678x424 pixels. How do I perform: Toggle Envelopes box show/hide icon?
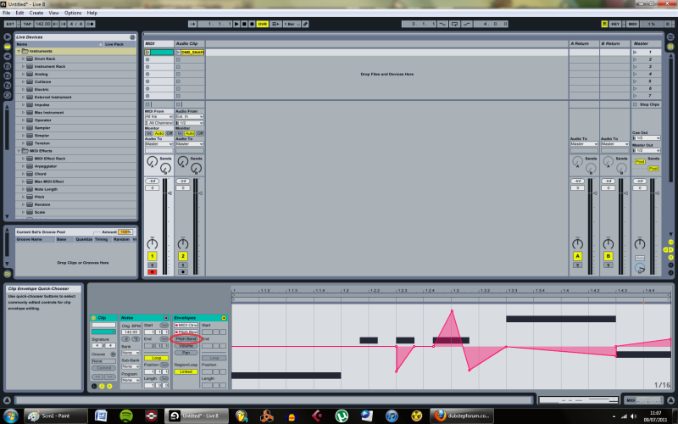click(224, 318)
